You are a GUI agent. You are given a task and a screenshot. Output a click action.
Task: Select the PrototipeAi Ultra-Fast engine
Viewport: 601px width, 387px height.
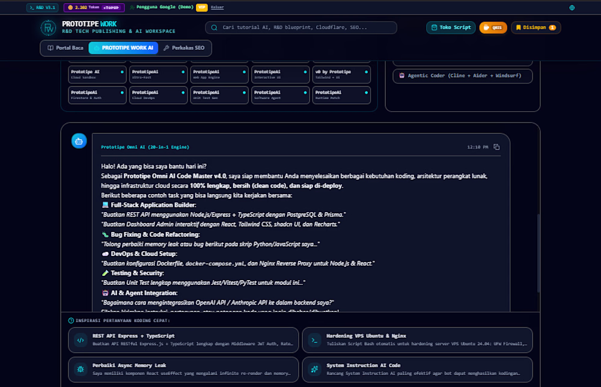pyautogui.click(x=158, y=75)
